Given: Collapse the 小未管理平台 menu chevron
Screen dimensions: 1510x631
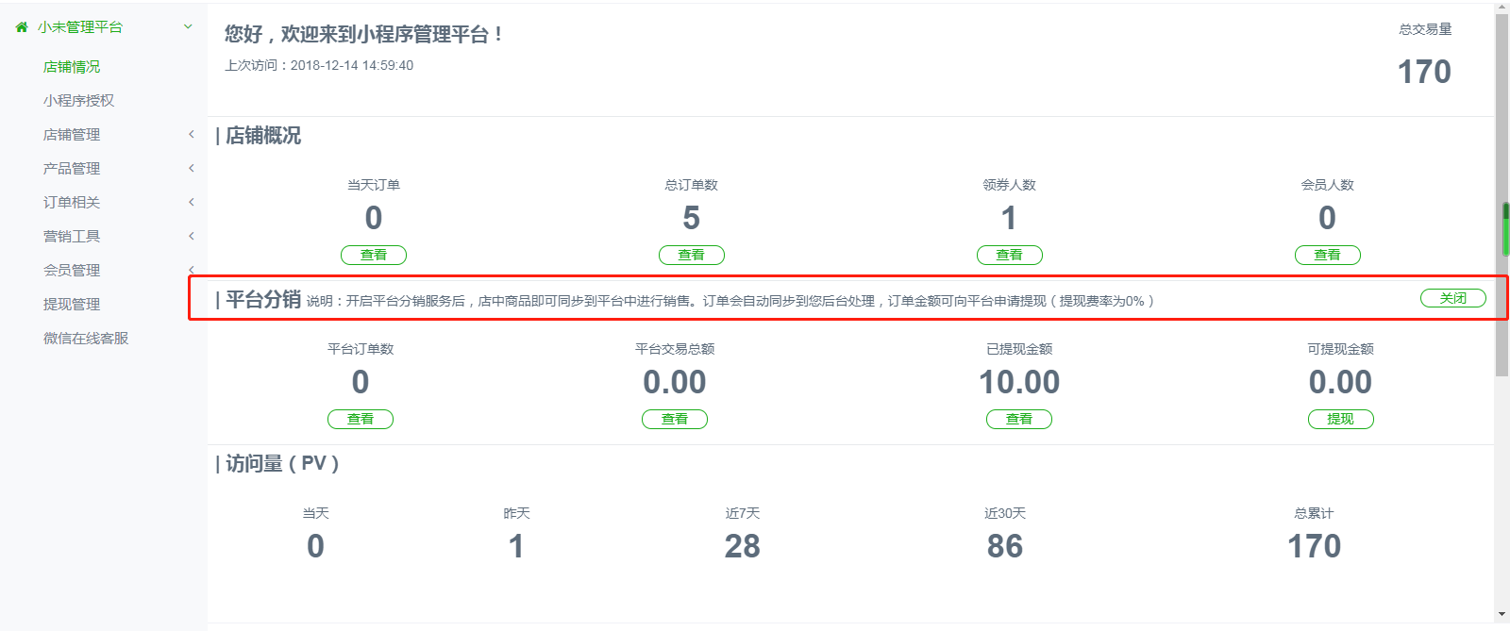Looking at the screenshot, I should point(188,27).
